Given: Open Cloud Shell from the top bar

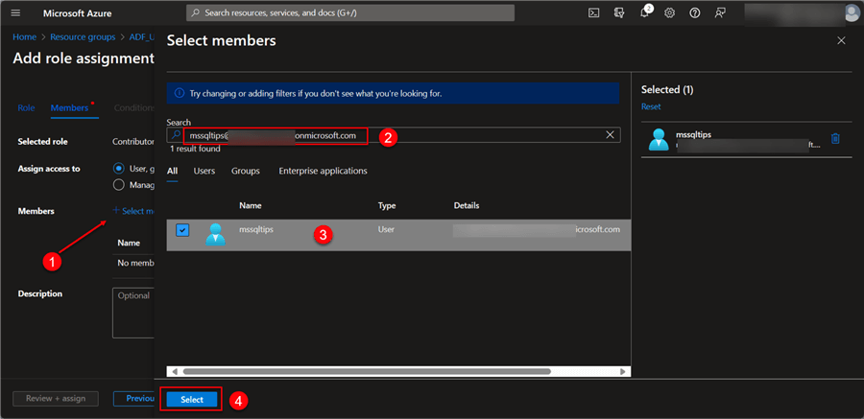Looking at the screenshot, I should (x=594, y=13).
